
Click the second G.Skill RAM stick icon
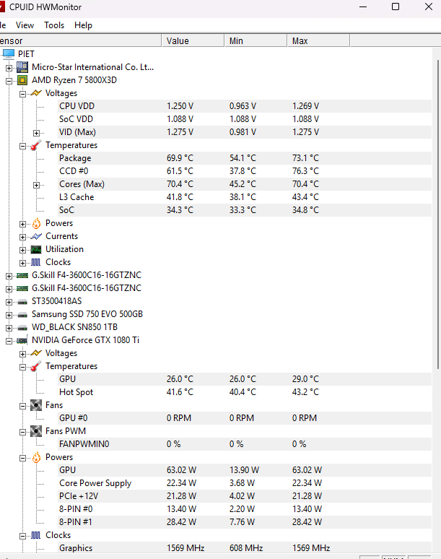pos(22,288)
